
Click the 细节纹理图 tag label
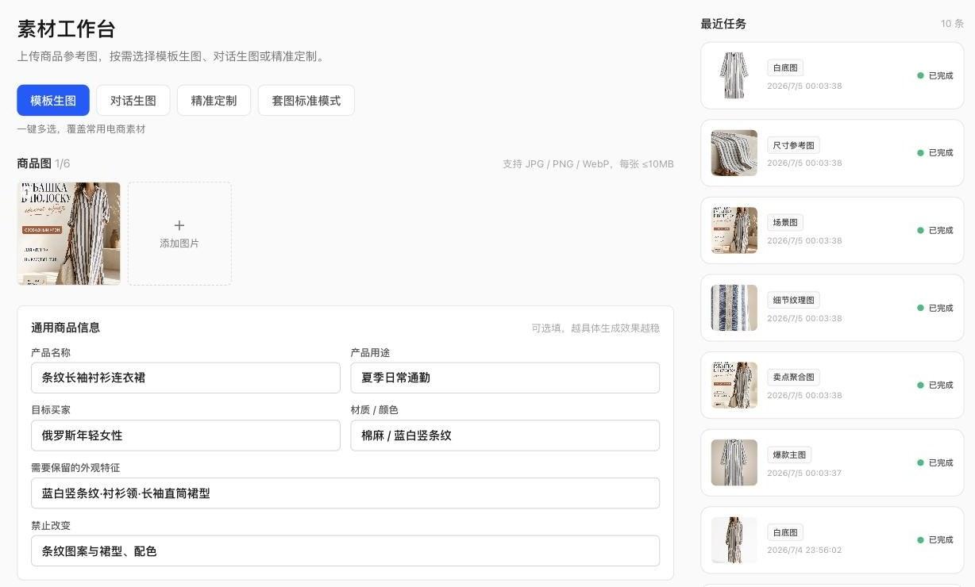pos(793,300)
